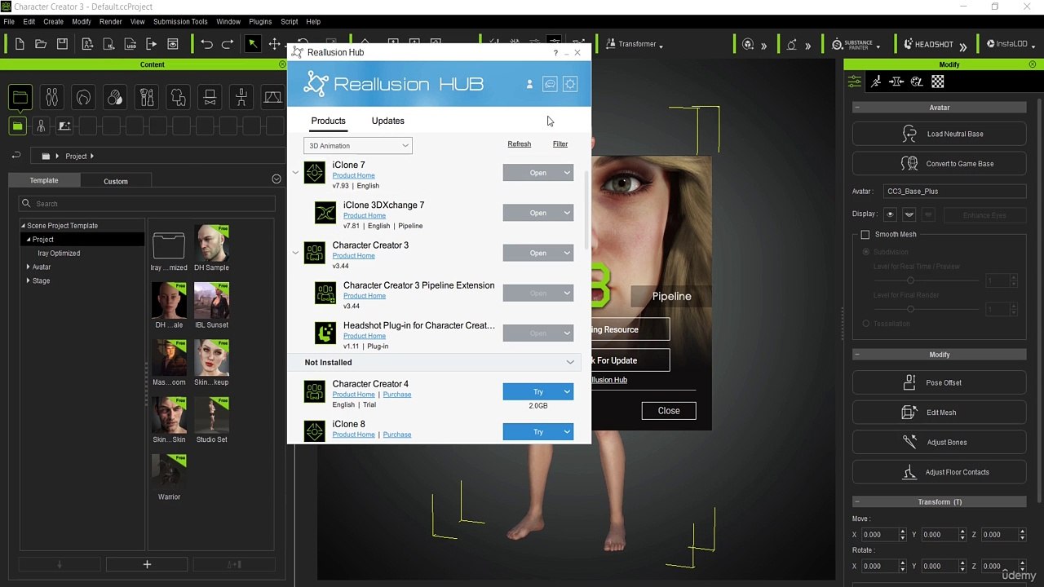Open the Modify menu in the menu bar

coord(82,21)
